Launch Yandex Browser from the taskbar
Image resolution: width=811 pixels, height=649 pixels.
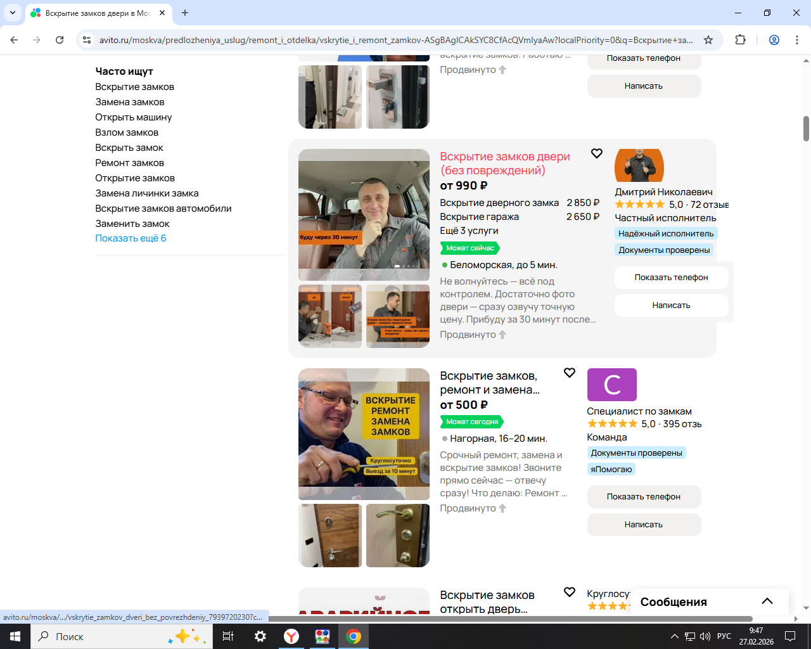click(291, 636)
